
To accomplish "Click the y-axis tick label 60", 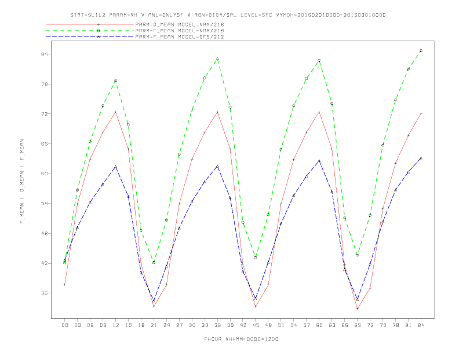I will click(45, 174).
